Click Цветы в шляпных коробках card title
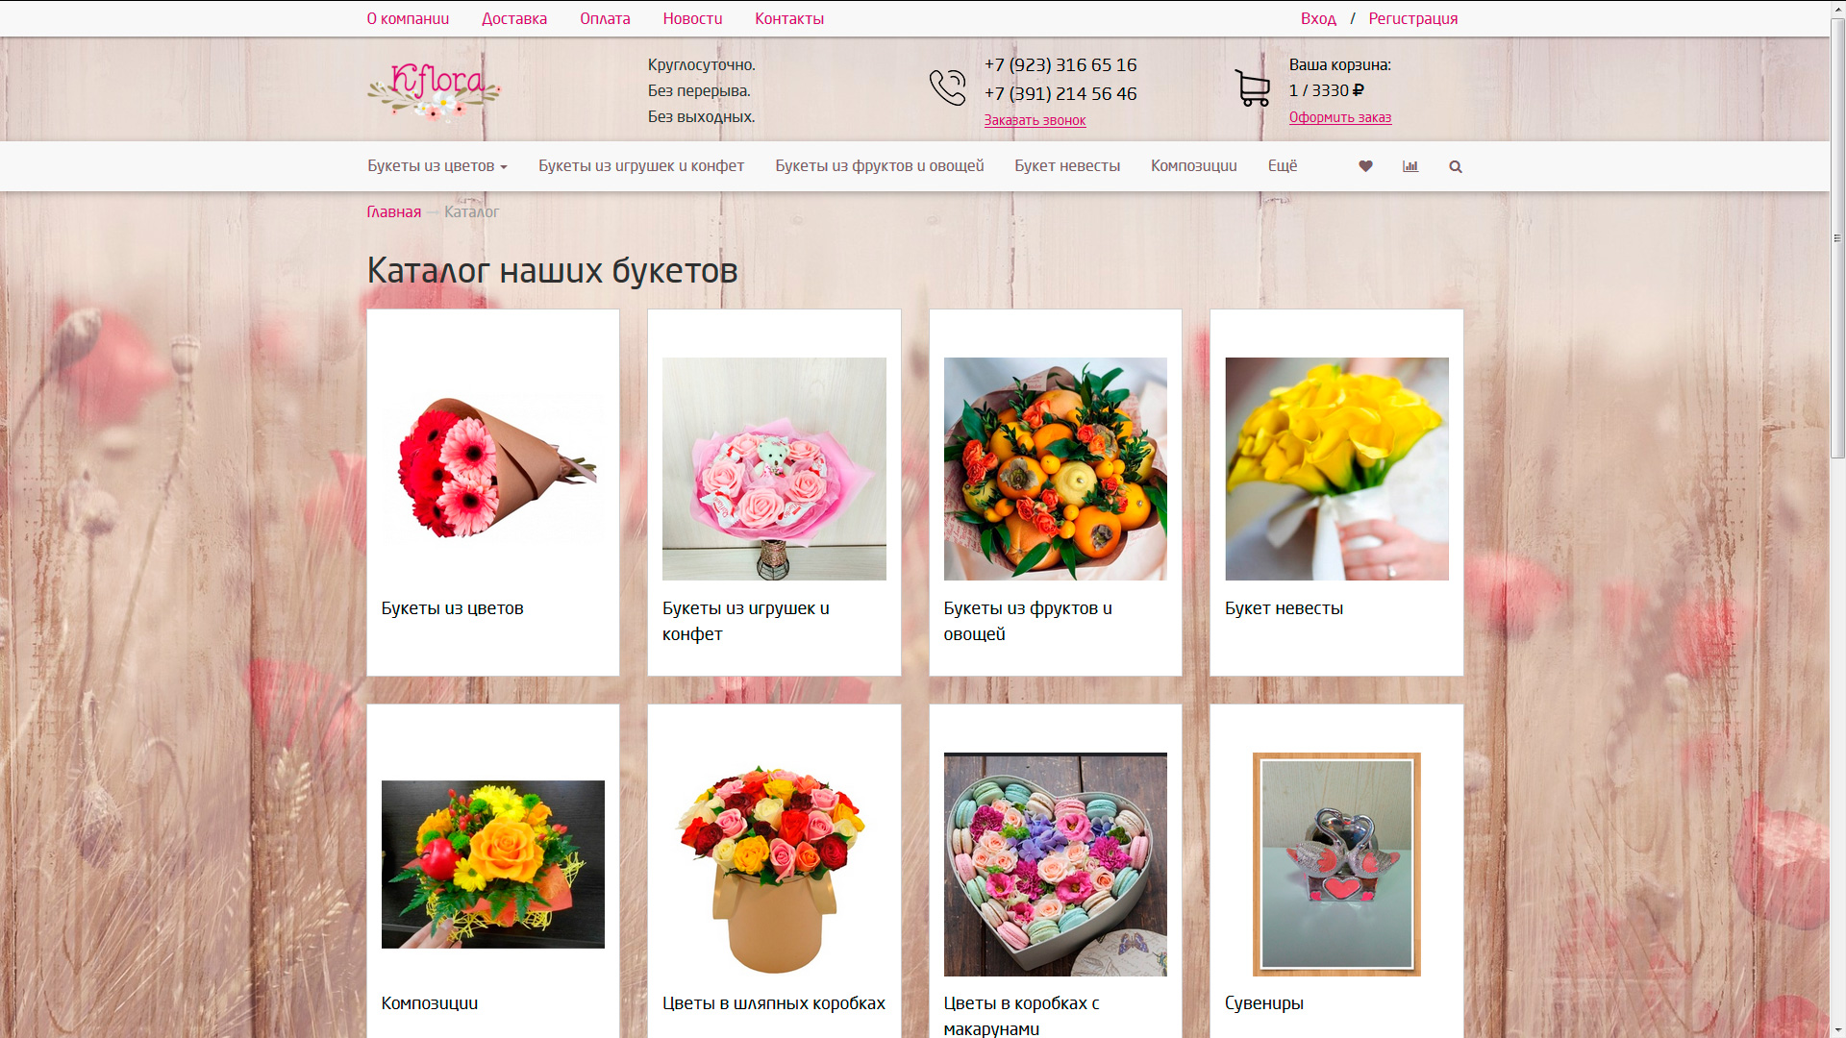This screenshot has width=1846, height=1038. click(774, 1003)
